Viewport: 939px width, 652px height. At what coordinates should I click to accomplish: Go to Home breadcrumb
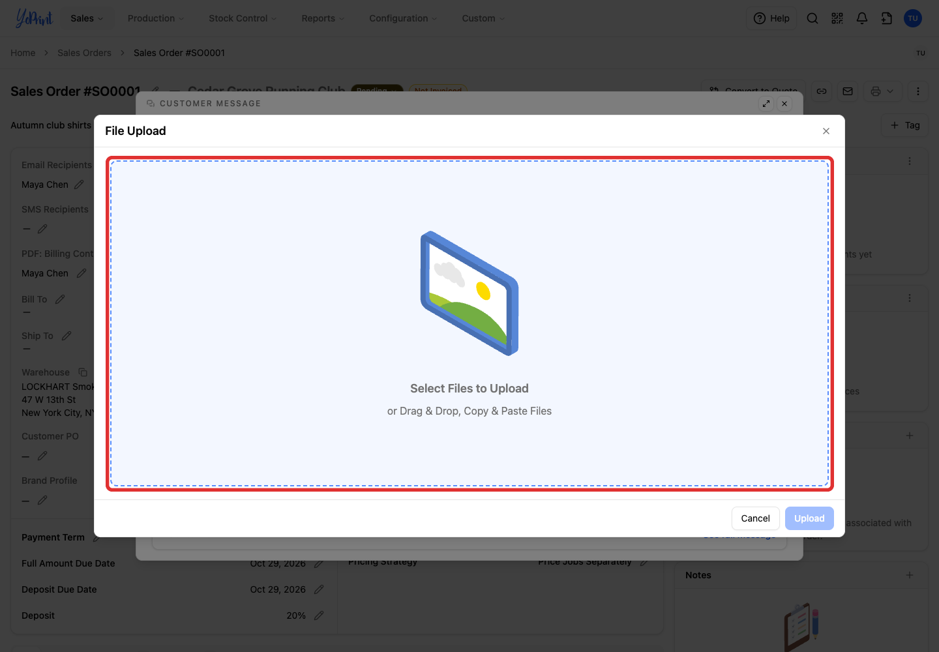click(23, 53)
